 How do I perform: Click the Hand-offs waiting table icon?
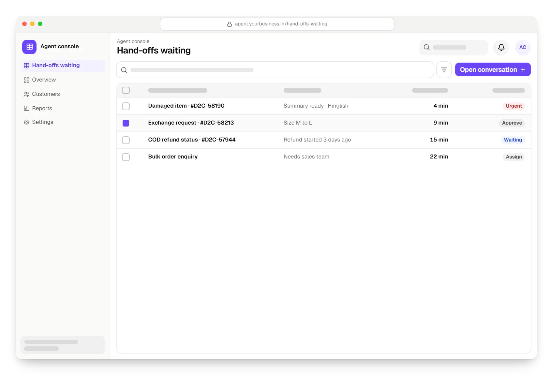click(x=26, y=66)
